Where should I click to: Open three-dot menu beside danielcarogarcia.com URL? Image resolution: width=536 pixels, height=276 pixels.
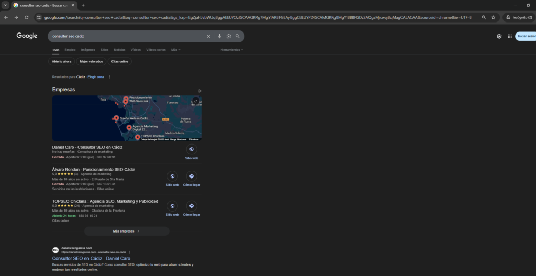click(x=130, y=252)
